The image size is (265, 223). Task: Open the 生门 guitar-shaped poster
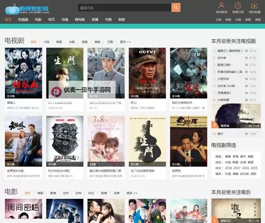147,141
